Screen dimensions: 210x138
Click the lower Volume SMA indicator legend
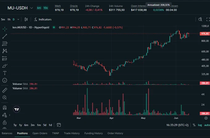pos(25,88)
